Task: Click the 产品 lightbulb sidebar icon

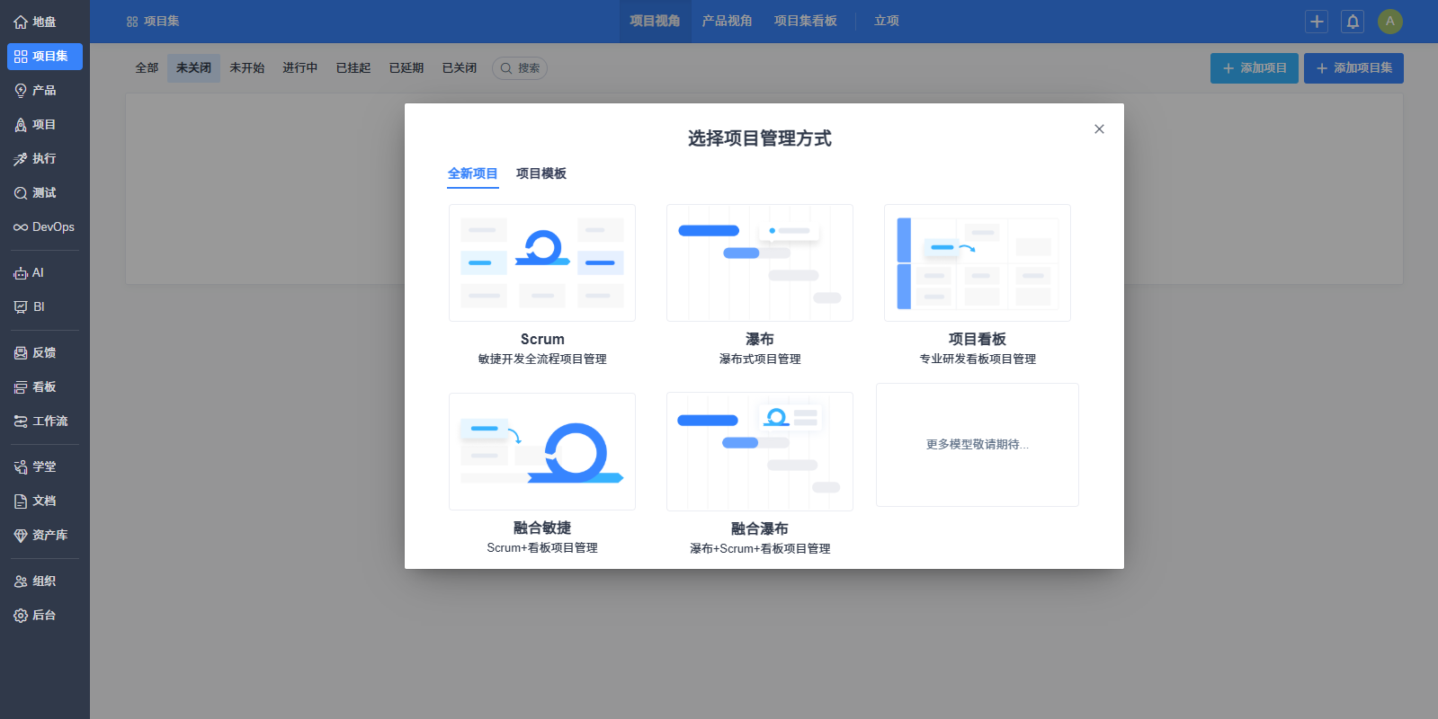Action: [21, 91]
